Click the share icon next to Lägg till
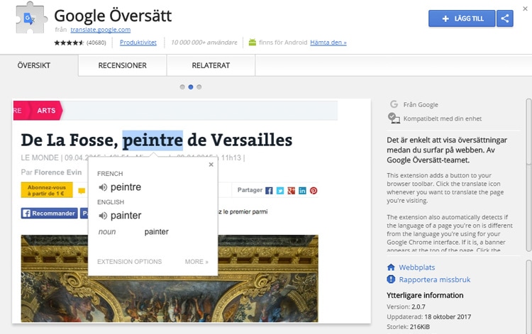 coord(505,18)
